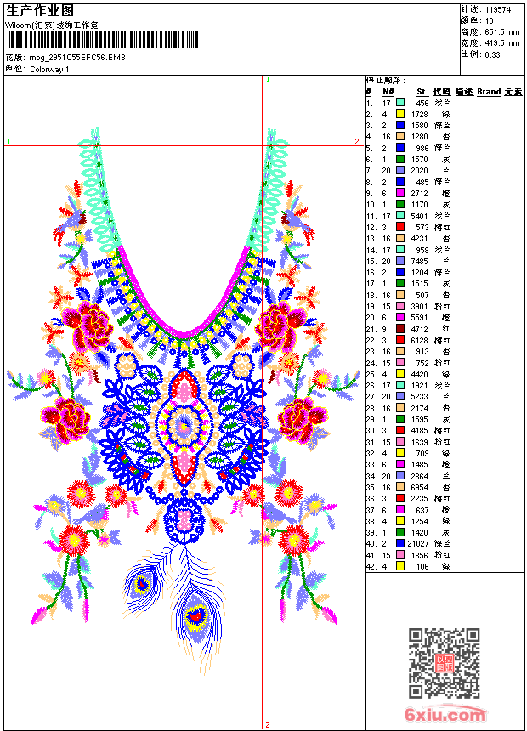The image size is (527, 731).
Task: Click stitch count 1485 in row 33
Action: click(419, 464)
